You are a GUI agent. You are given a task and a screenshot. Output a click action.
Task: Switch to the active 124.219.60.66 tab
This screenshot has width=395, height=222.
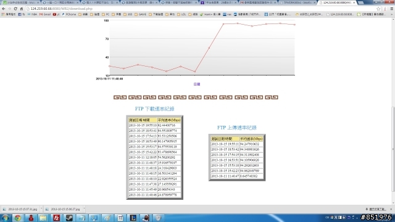(336, 2)
